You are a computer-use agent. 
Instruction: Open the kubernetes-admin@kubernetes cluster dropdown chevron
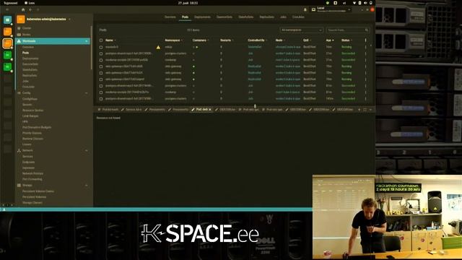(x=69, y=19)
